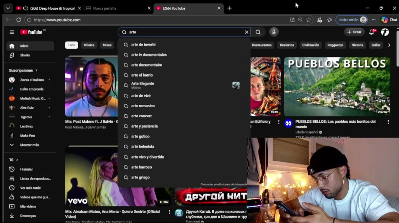
Task: Open the Maka Pna subscription
Action: click(x=30, y=136)
